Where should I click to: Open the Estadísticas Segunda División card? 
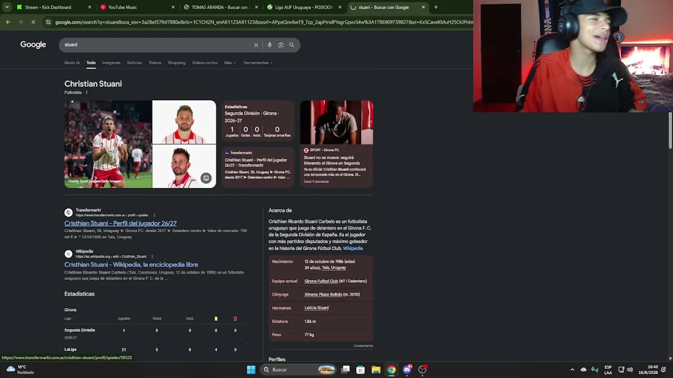(x=258, y=122)
